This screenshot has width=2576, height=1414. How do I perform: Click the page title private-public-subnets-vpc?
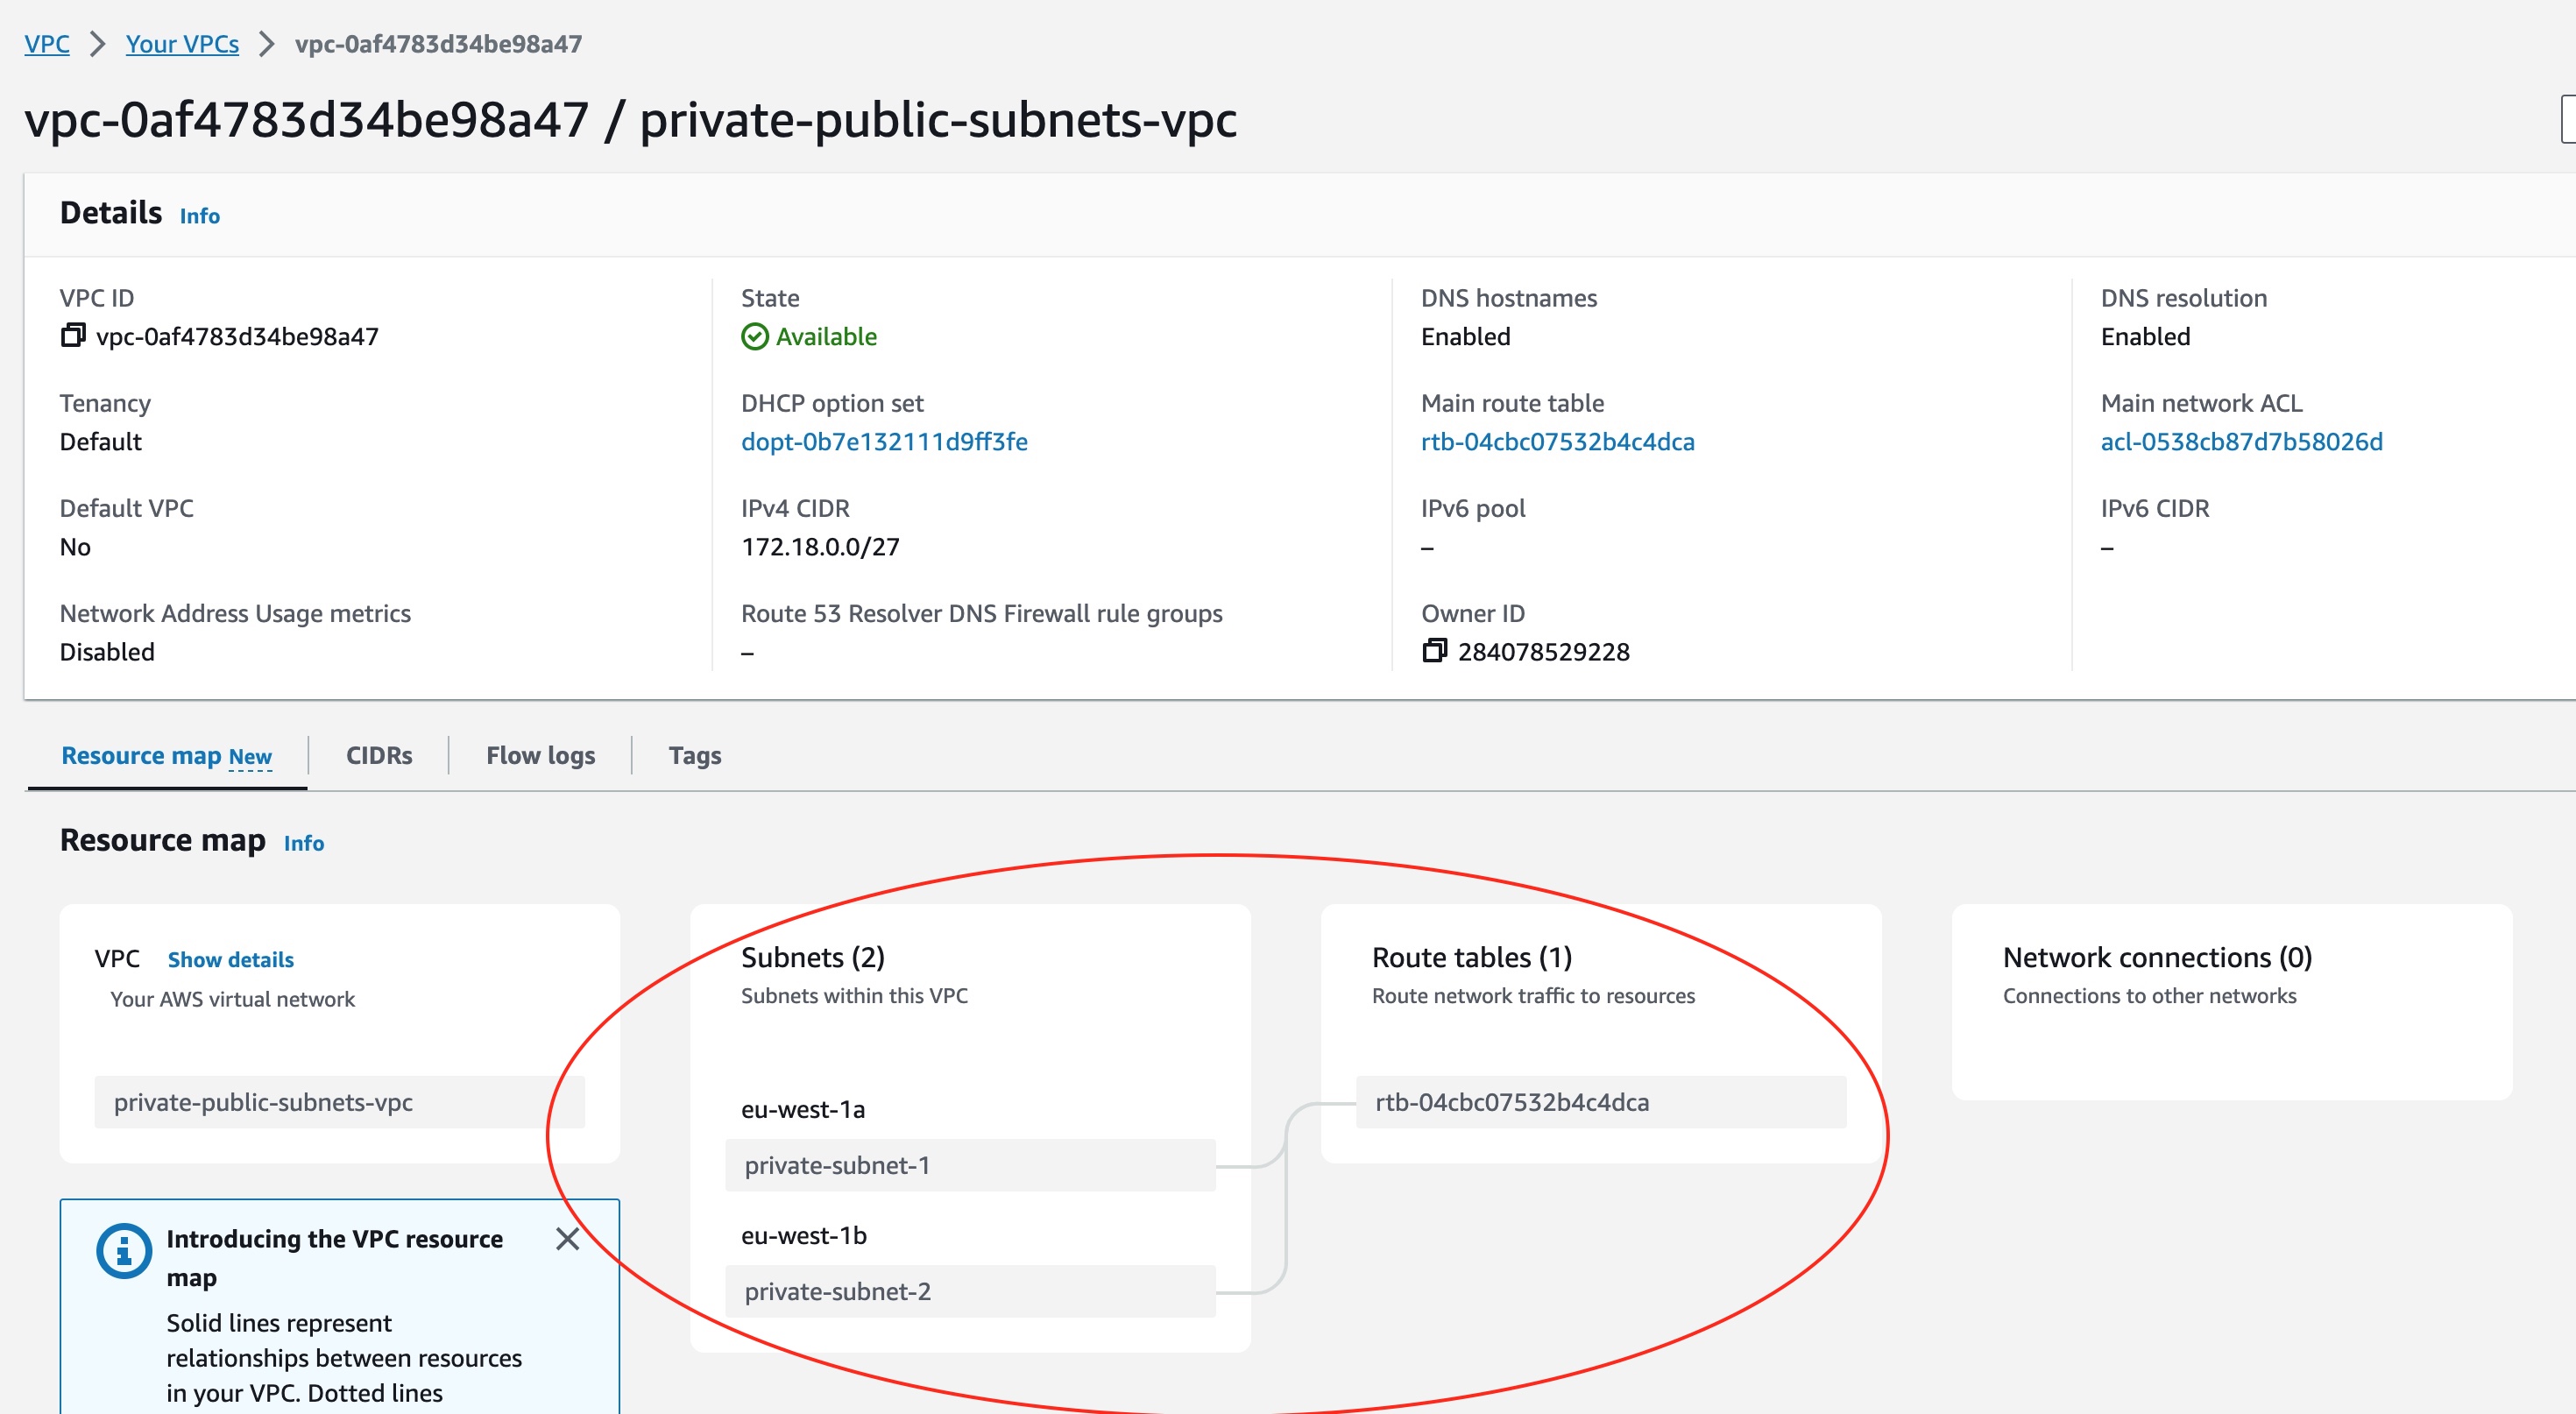coord(938,120)
